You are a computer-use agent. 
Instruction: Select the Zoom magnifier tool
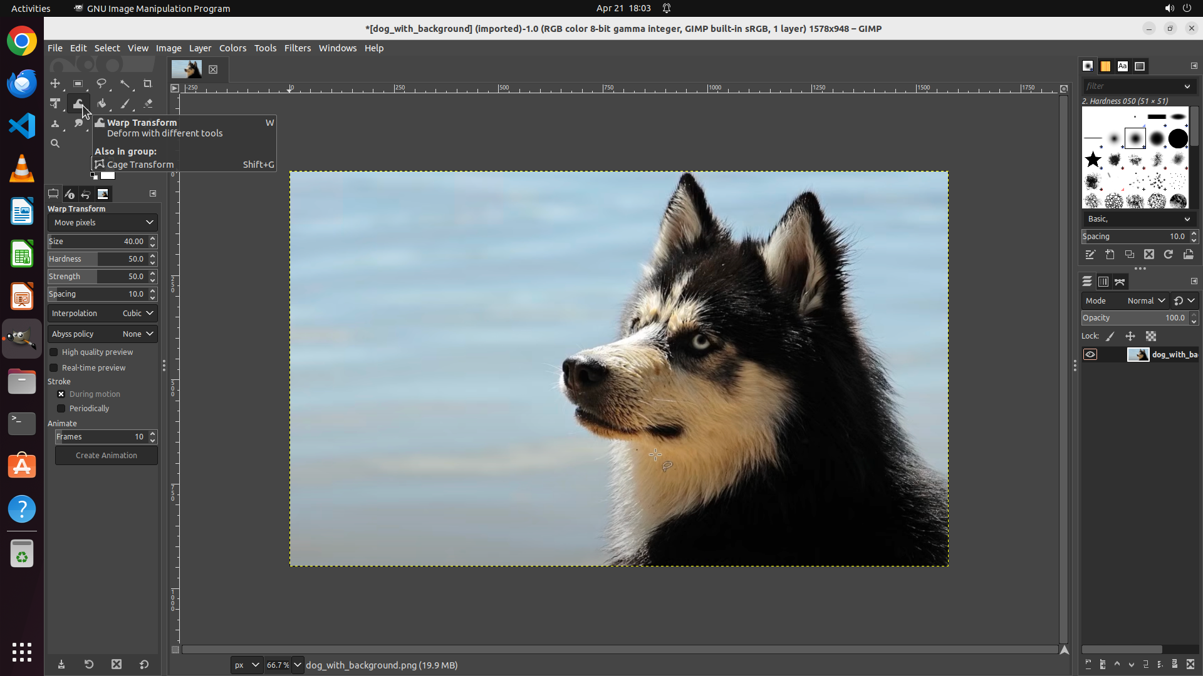(55, 144)
